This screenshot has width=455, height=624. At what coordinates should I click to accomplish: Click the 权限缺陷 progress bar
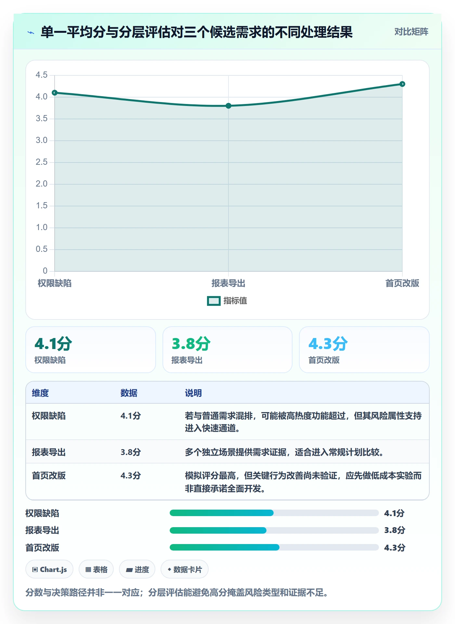click(274, 513)
